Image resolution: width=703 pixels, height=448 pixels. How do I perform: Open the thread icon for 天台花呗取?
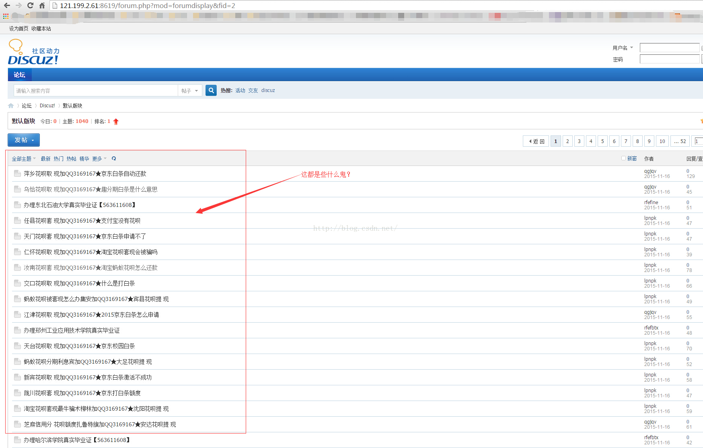[x=17, y=346]
